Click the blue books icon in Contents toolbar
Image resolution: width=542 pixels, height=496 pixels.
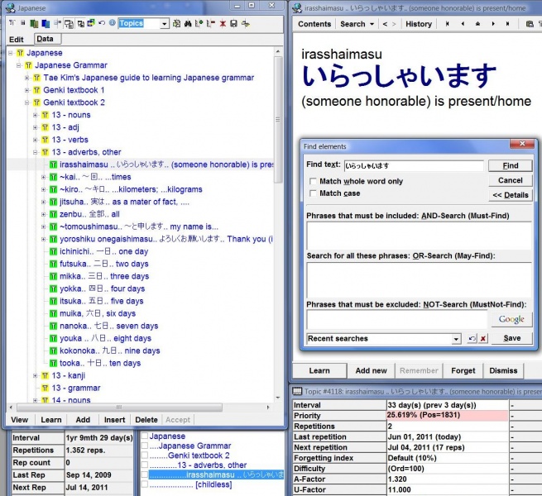46,23
